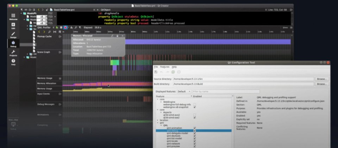338x148 pixels.
Task: Expand the Pixmap Cache timeline category
Action: [60, 36]
